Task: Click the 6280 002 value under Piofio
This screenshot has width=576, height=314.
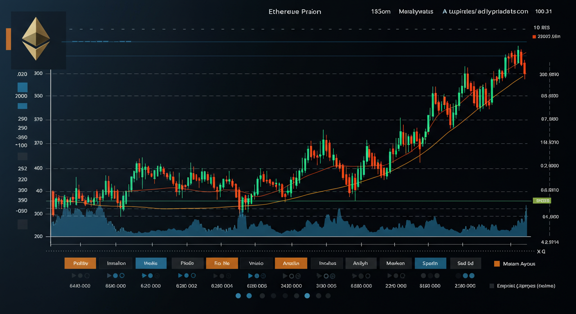Action: 187,286
